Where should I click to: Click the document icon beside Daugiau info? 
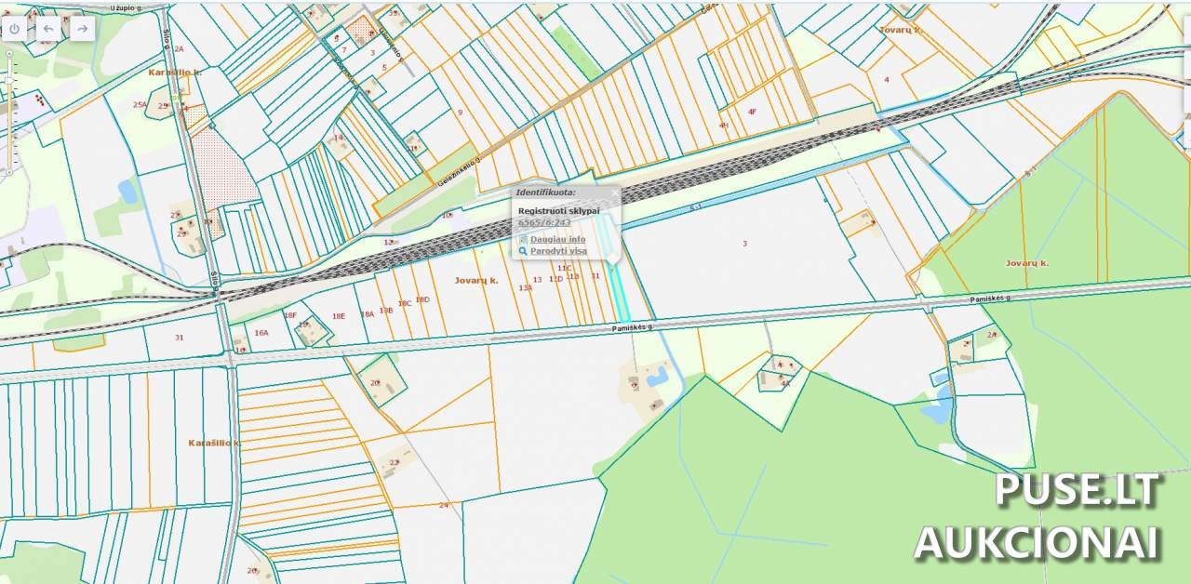coord(523,239)
